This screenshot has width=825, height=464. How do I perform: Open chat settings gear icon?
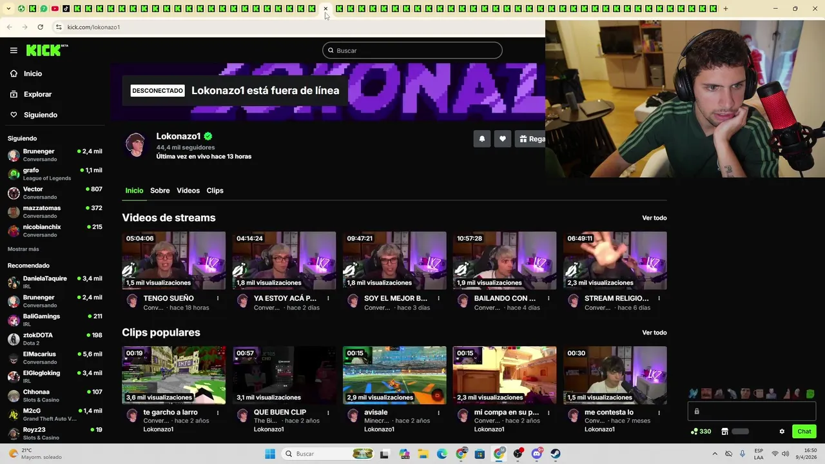click(x=782, y=432)
